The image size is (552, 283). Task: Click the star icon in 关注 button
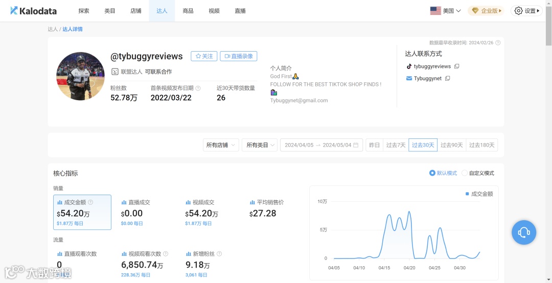pyautogui.click(x=198, y=56)
